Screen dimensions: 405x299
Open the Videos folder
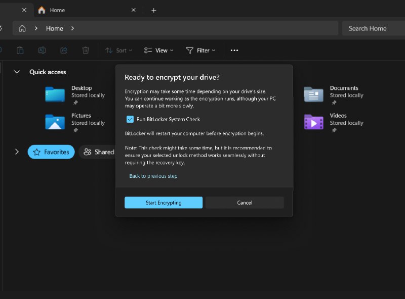click(x=334, y=122)
